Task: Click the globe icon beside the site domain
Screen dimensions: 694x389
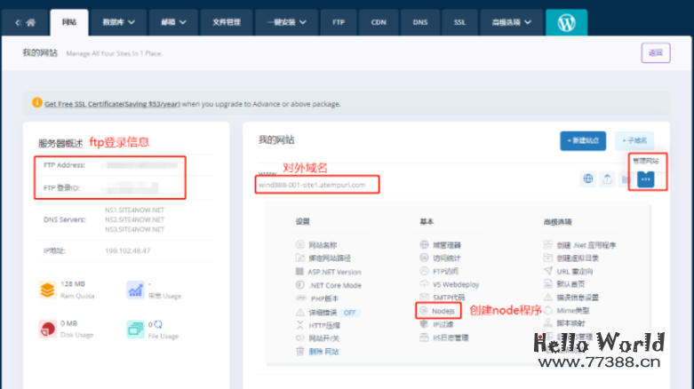Action: point(588,179)
